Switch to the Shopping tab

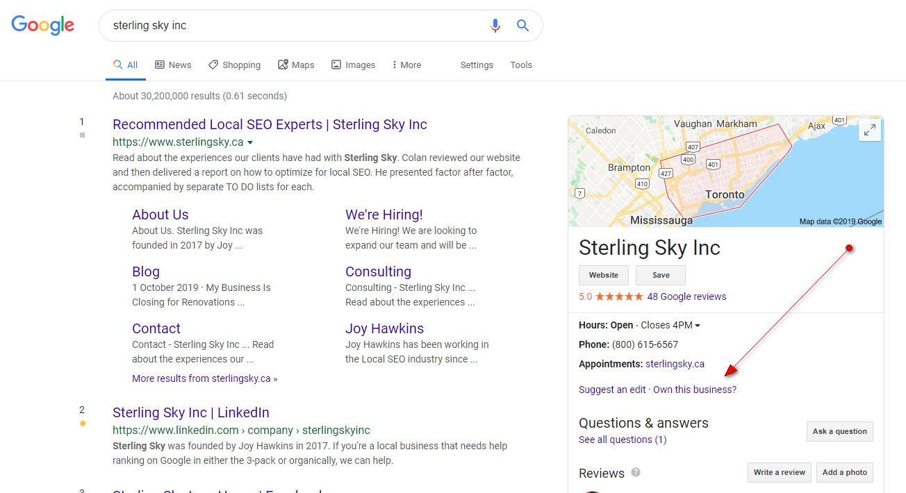[x=234, y=65]
